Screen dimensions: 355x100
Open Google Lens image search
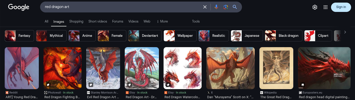click(x=226, y=7)
